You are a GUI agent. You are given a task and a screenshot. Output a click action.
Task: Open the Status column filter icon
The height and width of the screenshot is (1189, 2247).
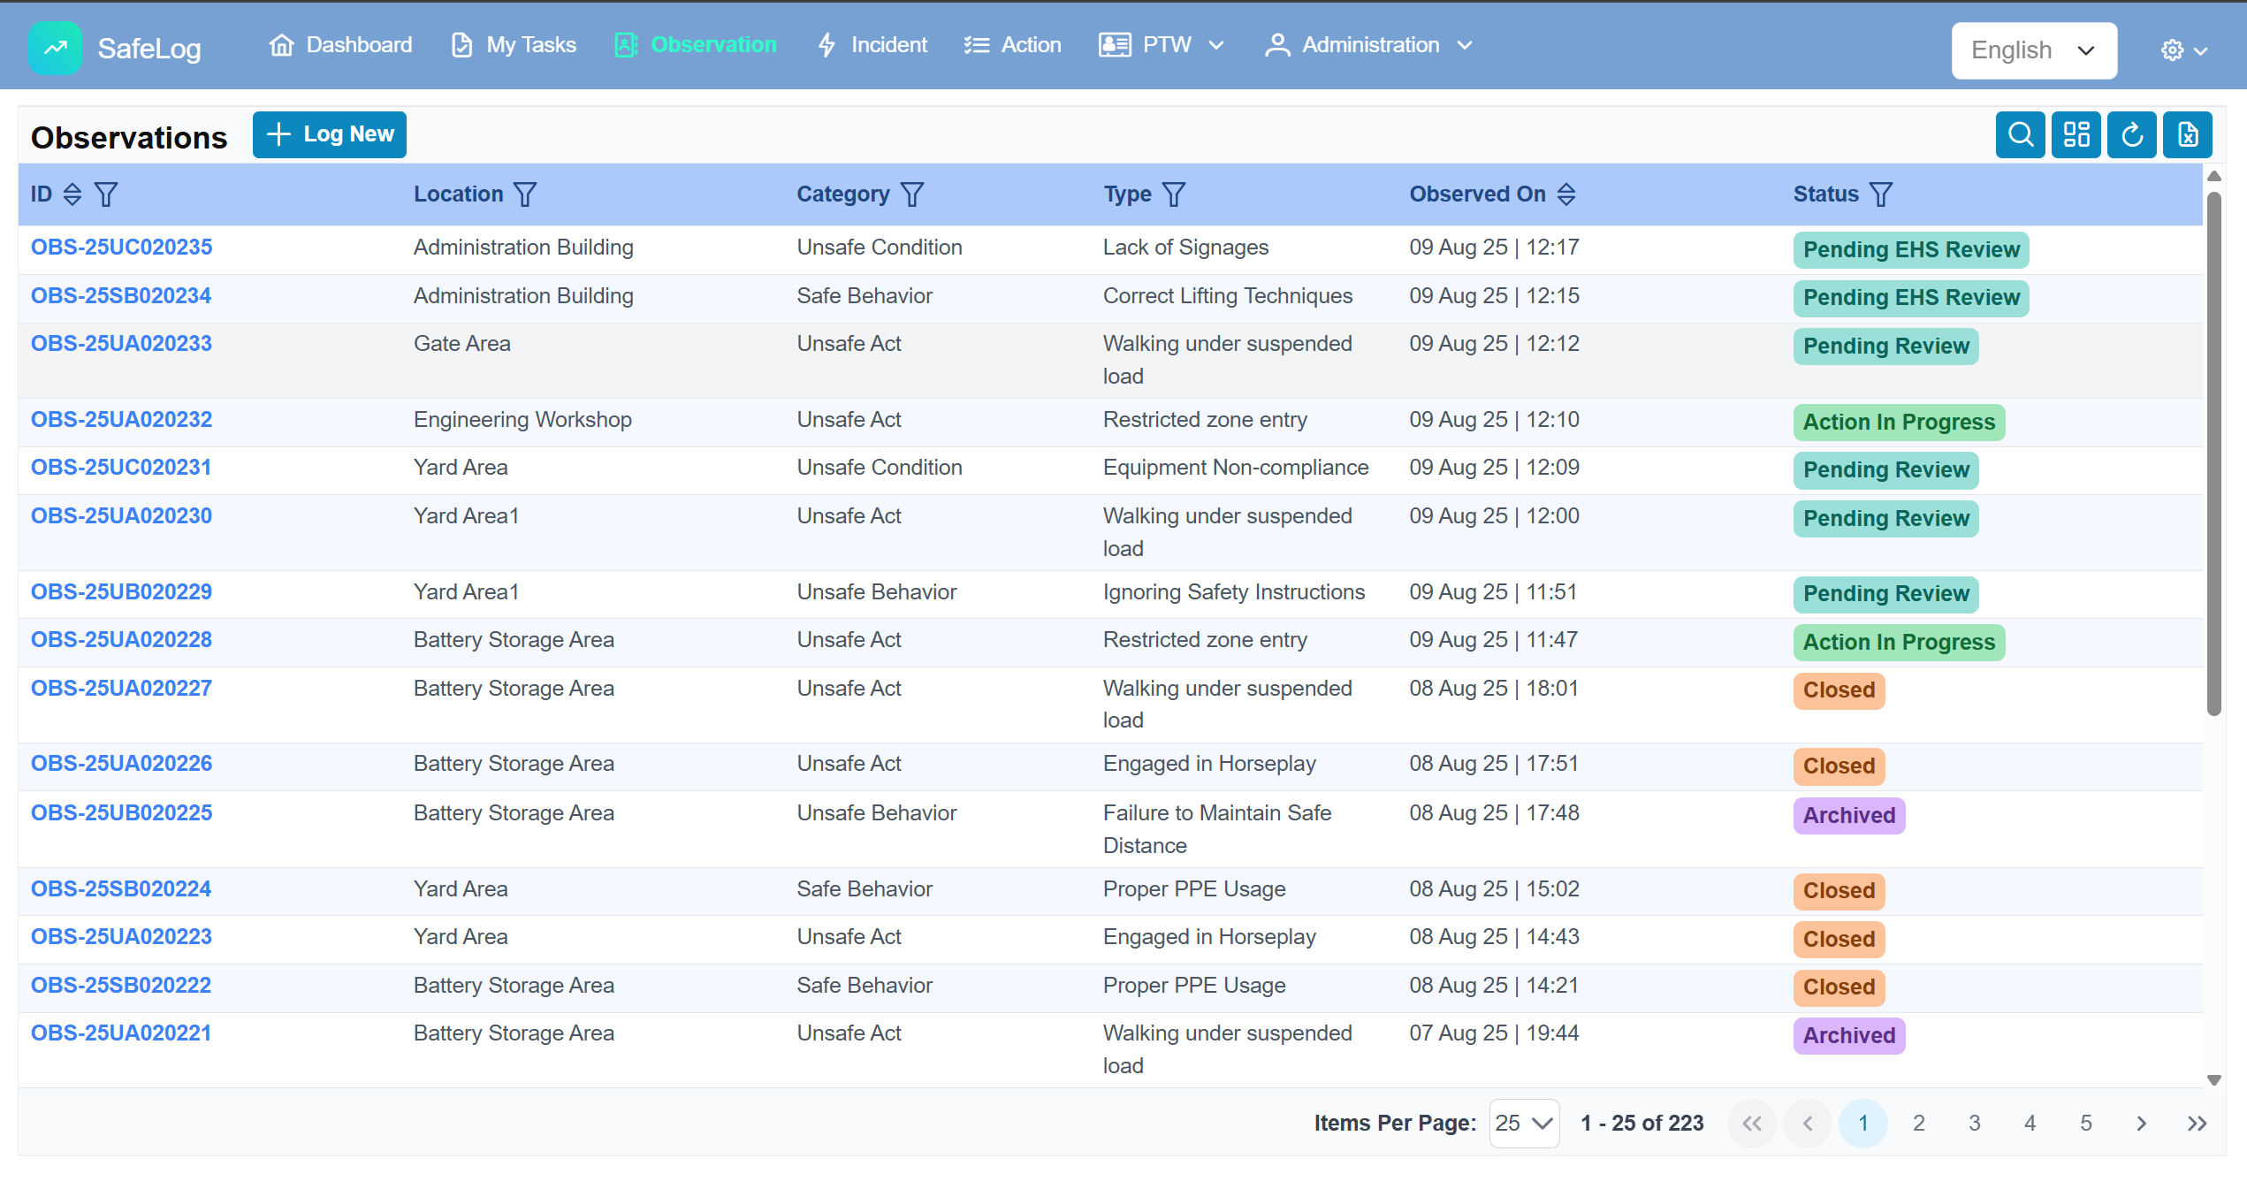(1881, 194)
